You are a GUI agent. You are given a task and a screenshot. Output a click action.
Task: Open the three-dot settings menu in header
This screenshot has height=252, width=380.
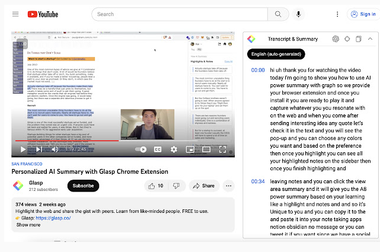pyautogui.click(x=337, y=14)
